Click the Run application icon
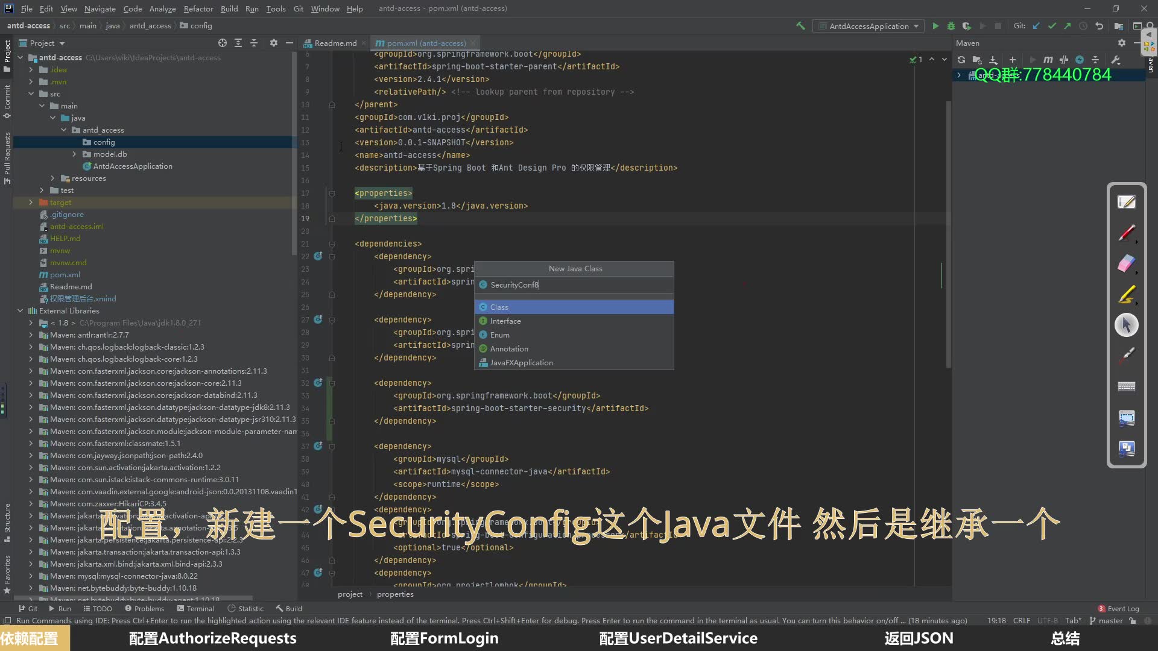 coord(936,25)
